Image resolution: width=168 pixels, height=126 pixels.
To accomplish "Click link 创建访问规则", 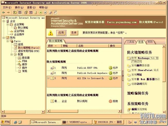I will [139, 84].
